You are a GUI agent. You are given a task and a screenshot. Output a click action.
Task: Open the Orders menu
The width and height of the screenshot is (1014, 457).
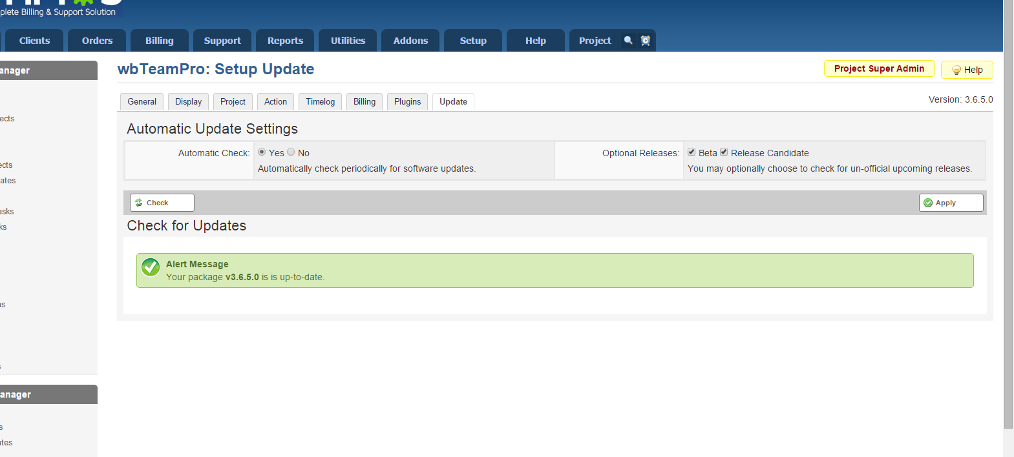[97, 40]
